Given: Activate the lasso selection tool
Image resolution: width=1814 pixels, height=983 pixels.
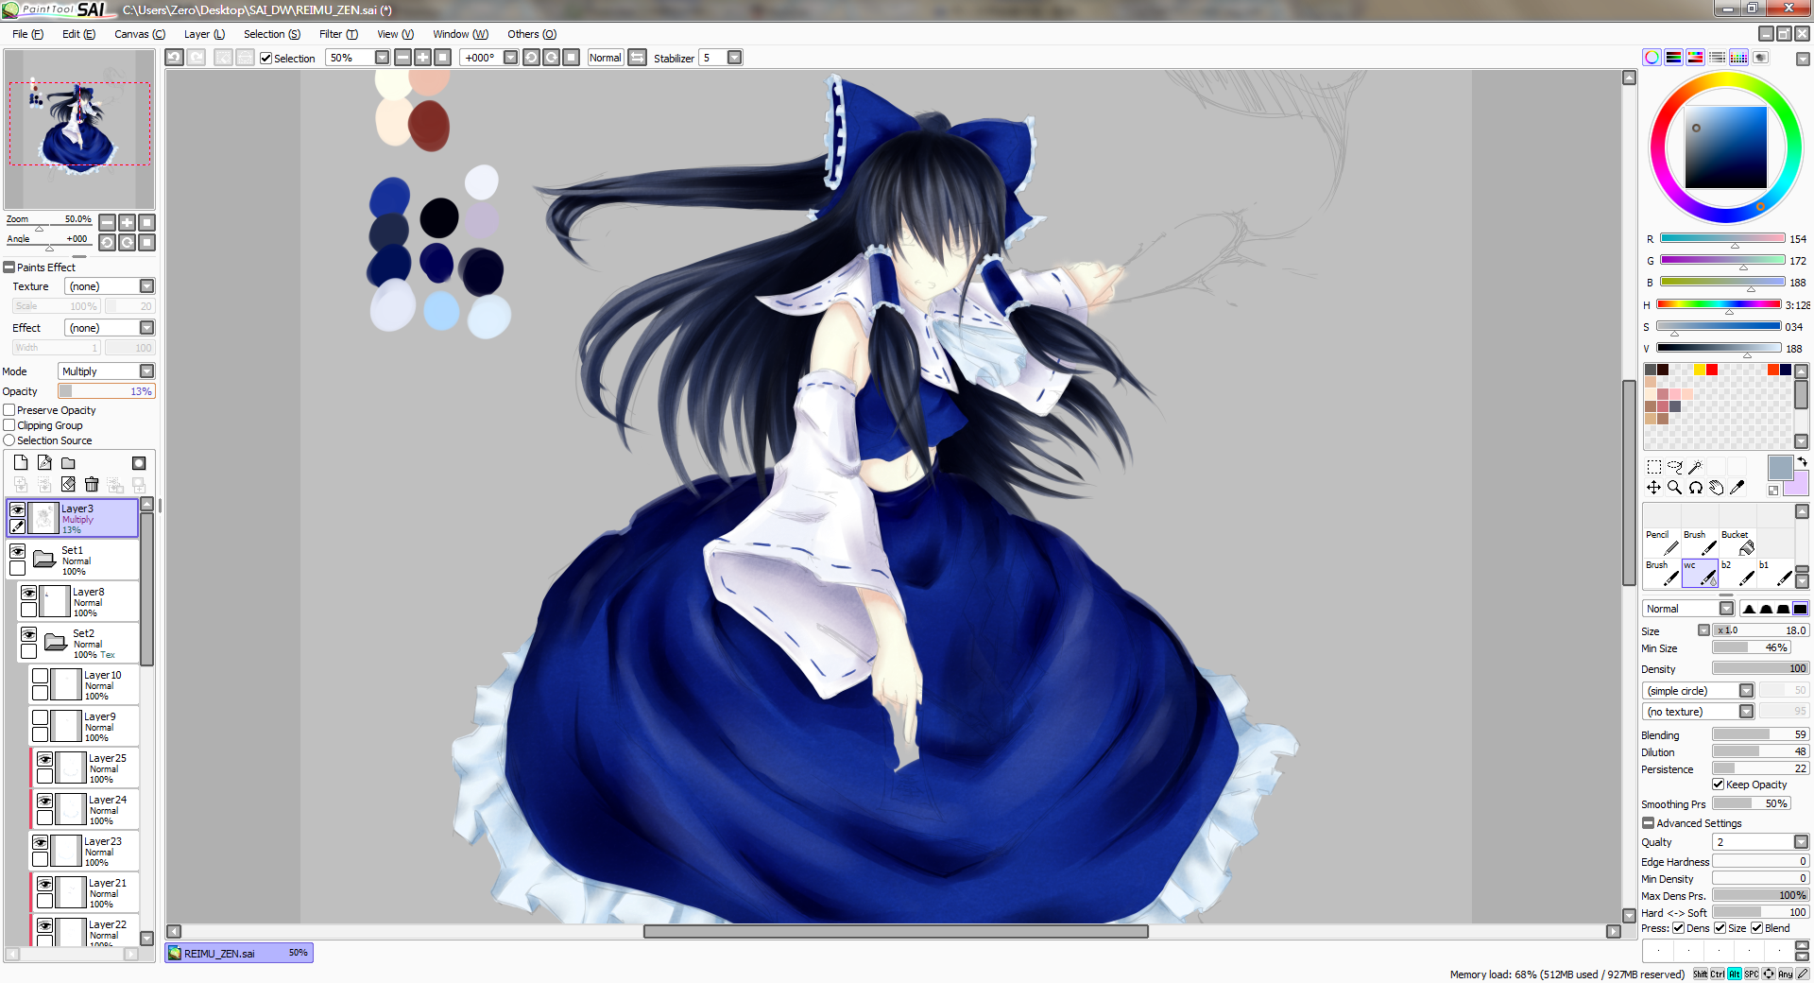Looking at the screenshot, I should tap(1674, 467).
